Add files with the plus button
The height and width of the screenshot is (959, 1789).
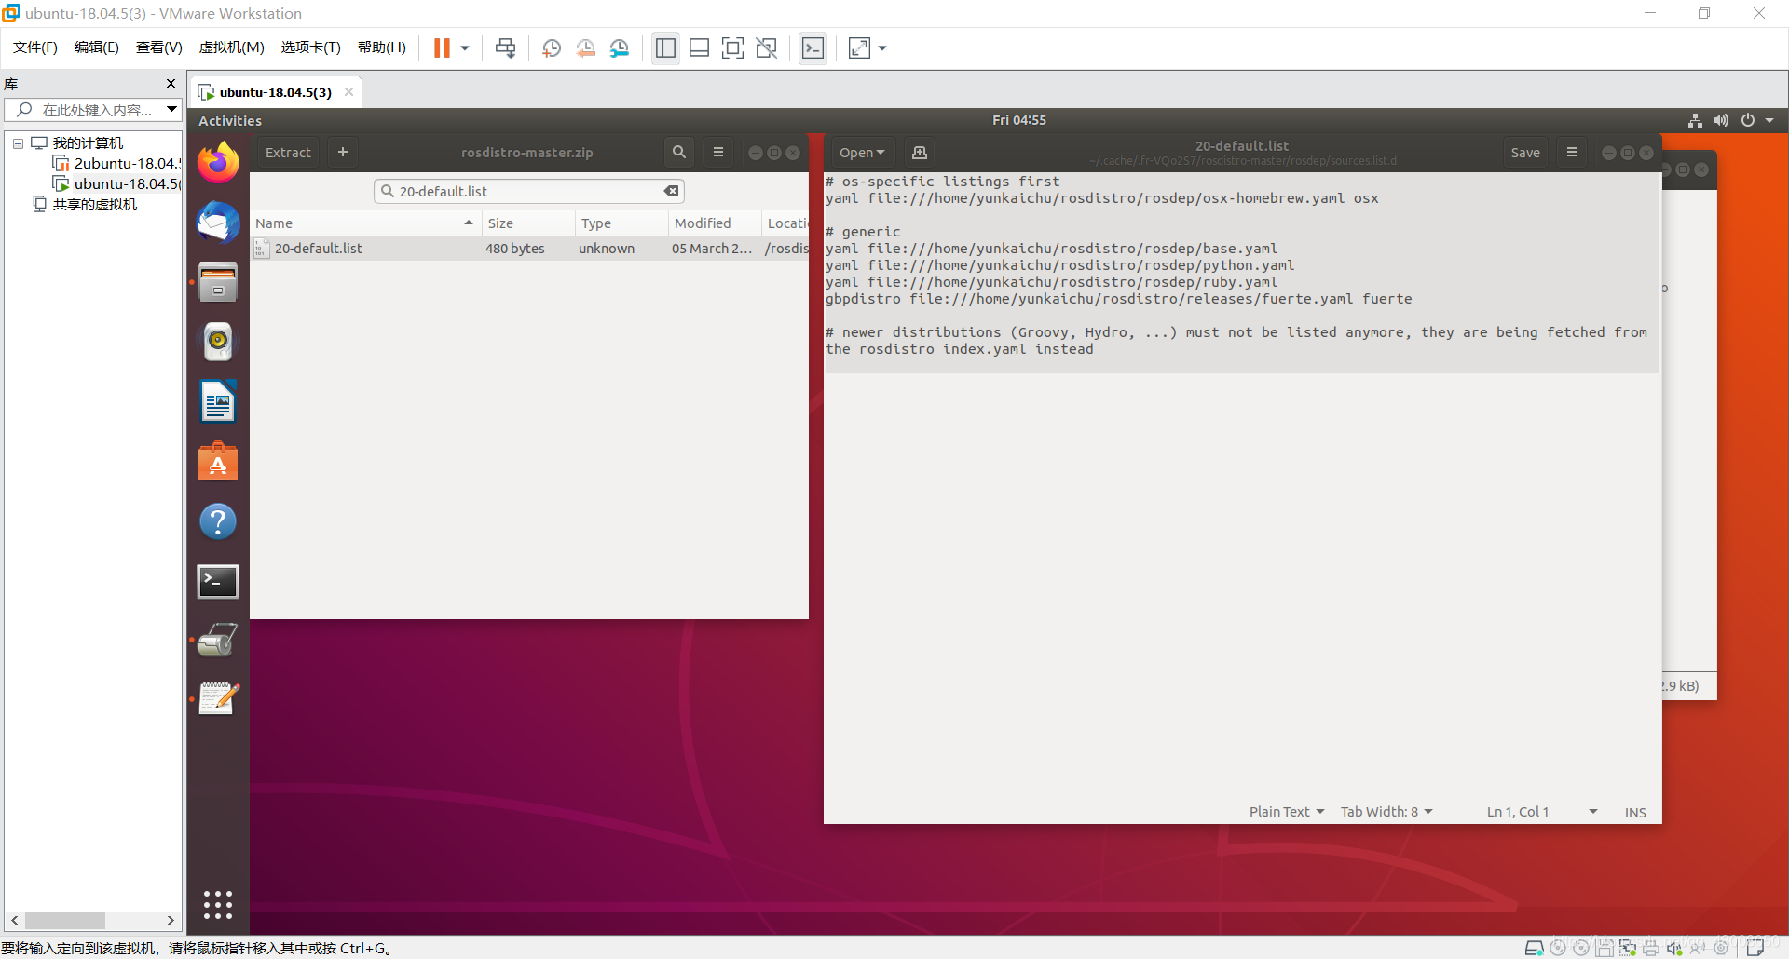[343, 153]
